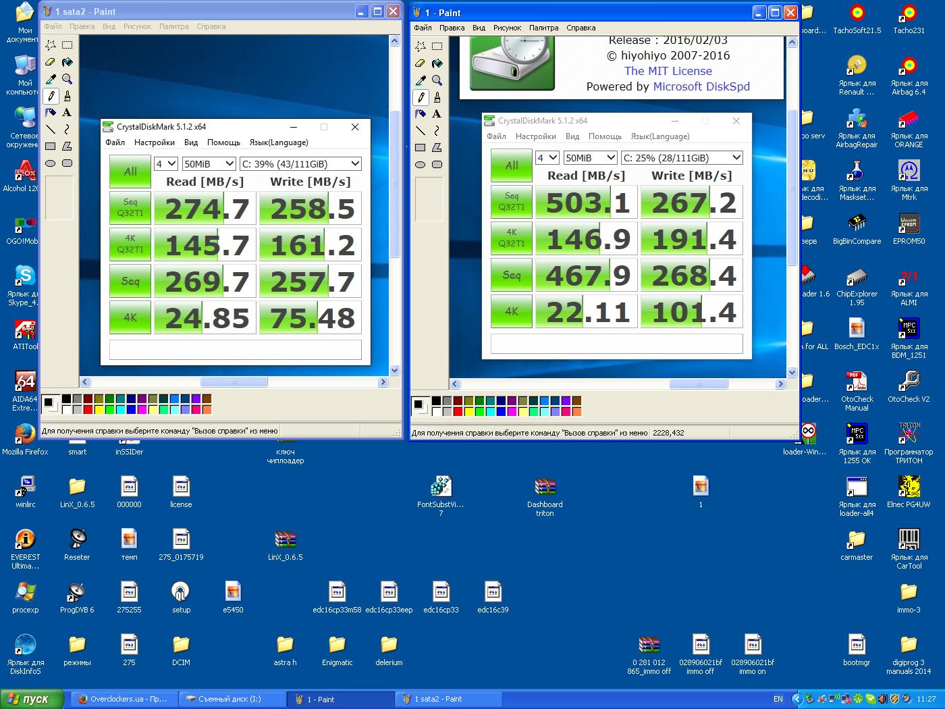The height and width of the screenshot is (709, 945).
Task: Pick the Fill bucket tool in sata2 Paint
Action: pyautogui.click(x=67, y=62)
